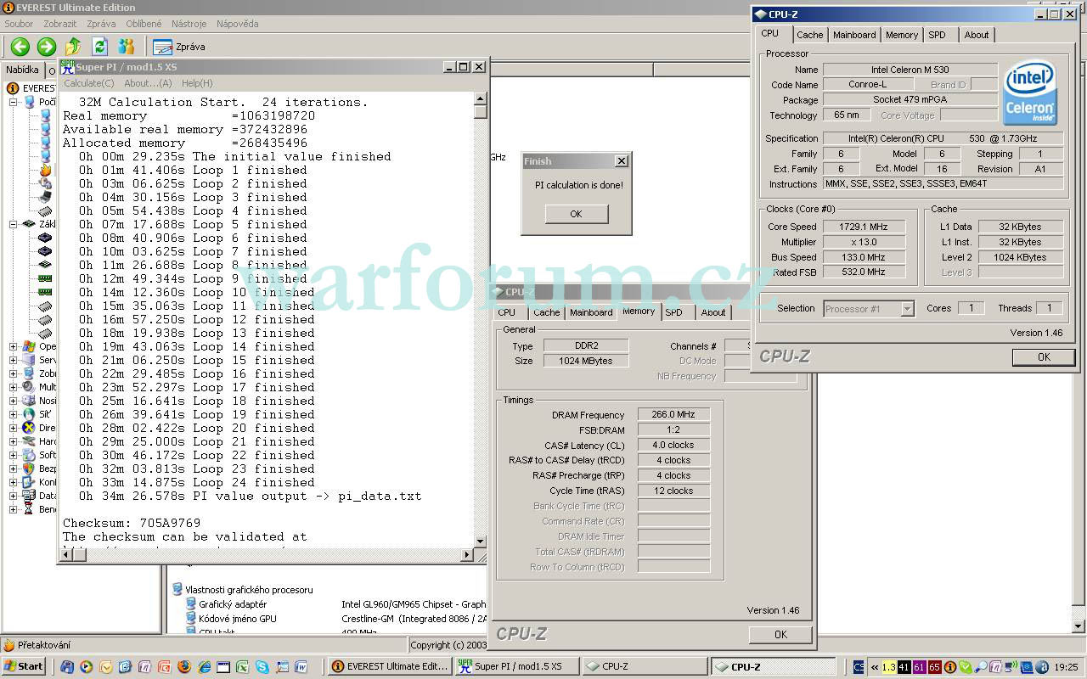The height and width of the screenshot is (679, 1087).
Task: Select About tab in rear CPU-Z window
Action: tap(713, 312)
